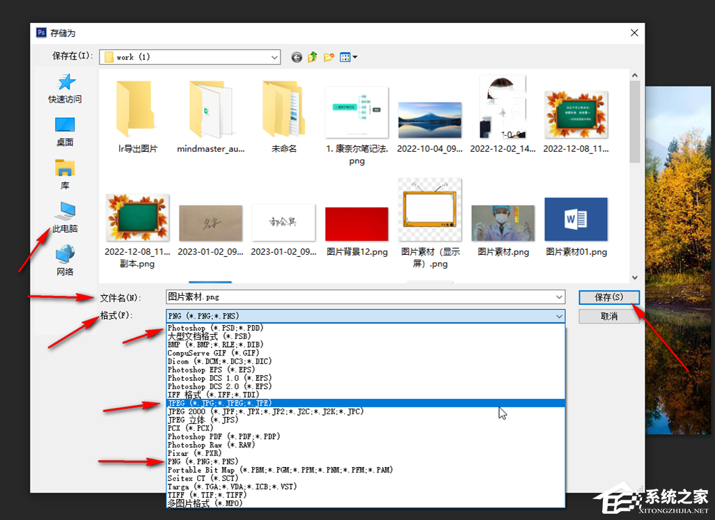The width and height of the screenshot is (715, 520).
Task: Select the 2022-10-04_09... mountain image
Action: coord(430,120)
